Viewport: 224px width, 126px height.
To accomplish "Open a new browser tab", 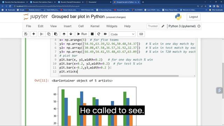I will pos(143,2).
